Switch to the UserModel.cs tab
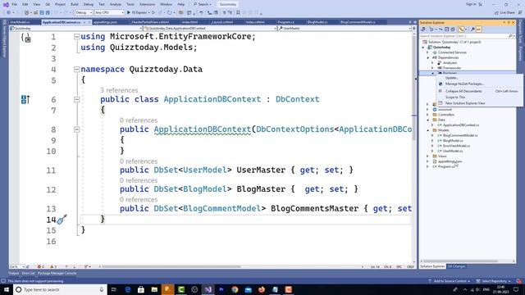Image resolution: width=525 pixels, height=295 pixels. pyautogui.click(x=20, y=22)
